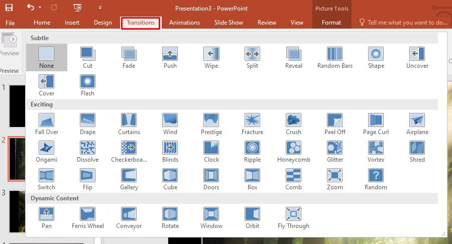Choose the Box transition
The image size is (452, 244).
click(252, 179)
